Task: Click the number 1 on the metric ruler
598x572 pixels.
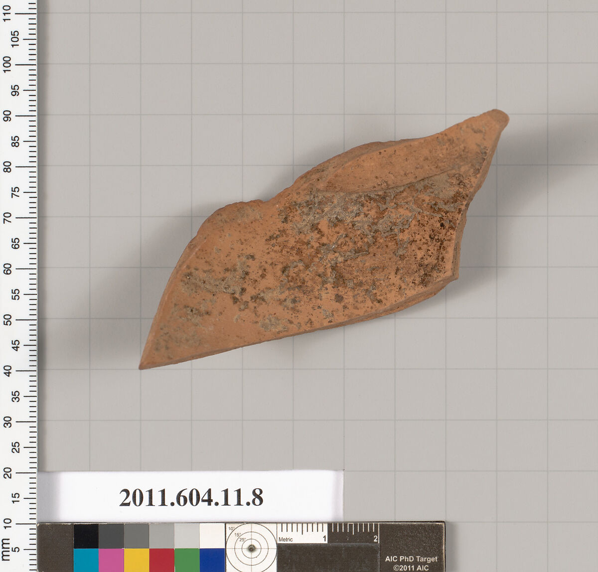Action: click(324, 538)
